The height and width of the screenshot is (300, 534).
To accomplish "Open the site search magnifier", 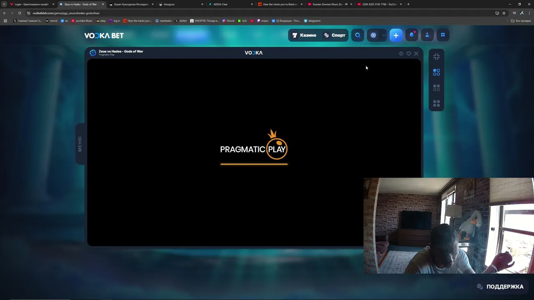I will 358,35.
